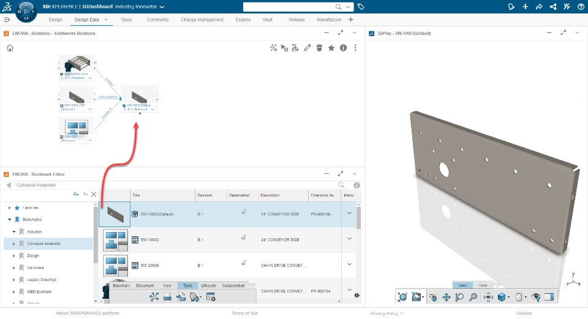
Task: Click the print icon in Tools action bar
Action: pyautogui.click(x=168, y=297)
